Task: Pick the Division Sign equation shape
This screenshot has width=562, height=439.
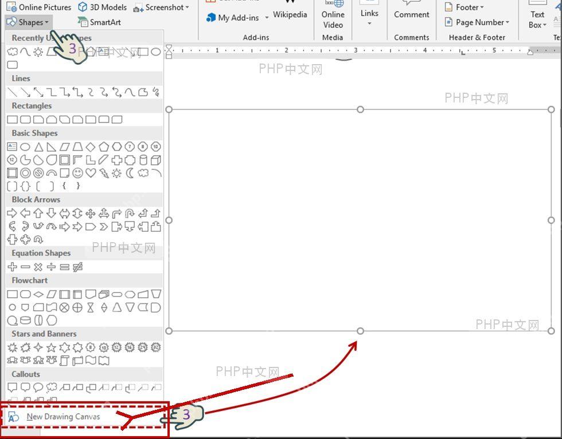Action: pyautogui.click(x=51, y=267)
